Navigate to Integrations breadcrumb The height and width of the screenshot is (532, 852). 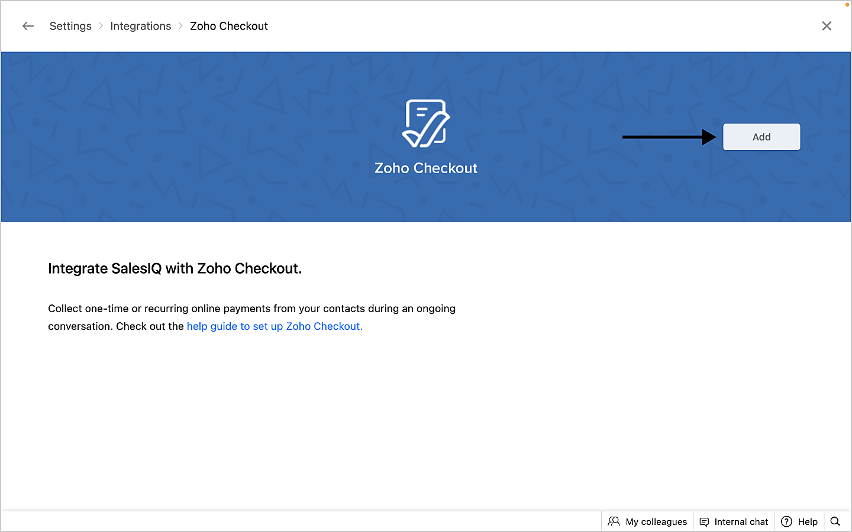coord(140,26)
